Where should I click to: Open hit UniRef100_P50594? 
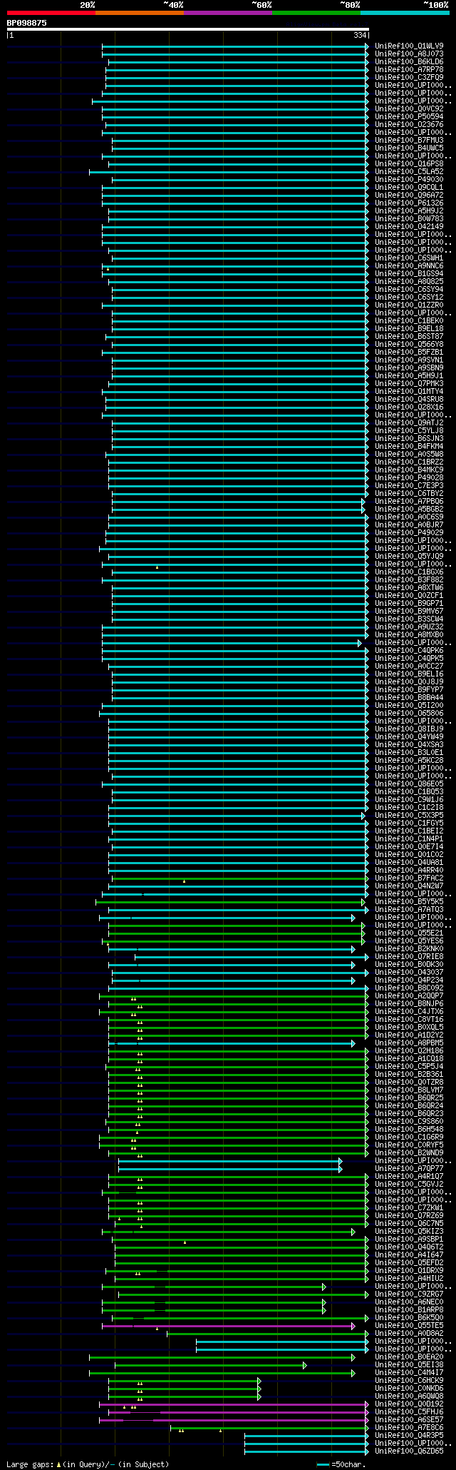tap(409, 116)
